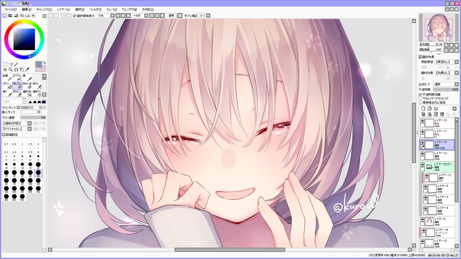Select the move tool
Viewport: 461px width, 259px height.
5,69
